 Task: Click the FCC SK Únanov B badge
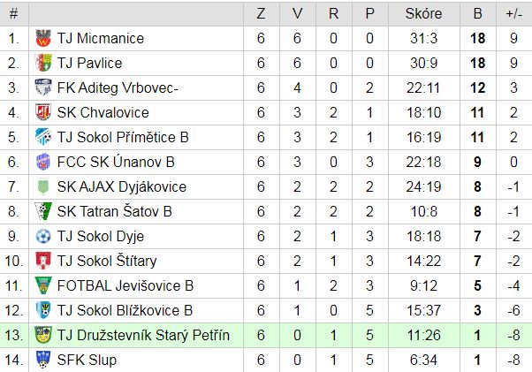(x=43, y=162)
